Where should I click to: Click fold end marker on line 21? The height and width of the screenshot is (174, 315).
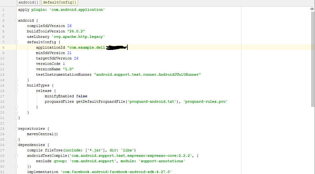16,118
